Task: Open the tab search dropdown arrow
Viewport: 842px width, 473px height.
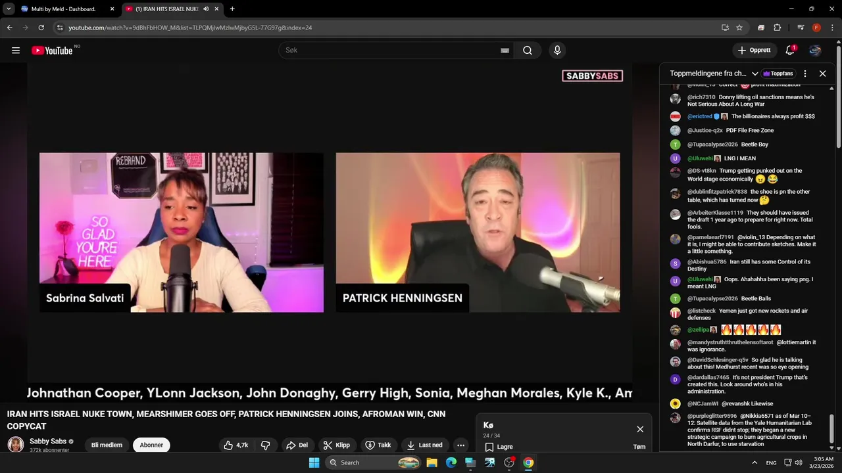Action: tap(9, 9)
